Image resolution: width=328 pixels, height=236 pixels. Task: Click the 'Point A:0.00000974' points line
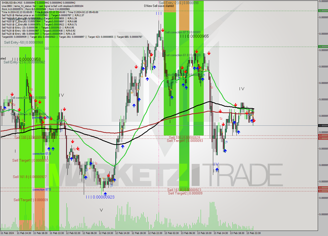pyautogui.click(x=36, y=9)
